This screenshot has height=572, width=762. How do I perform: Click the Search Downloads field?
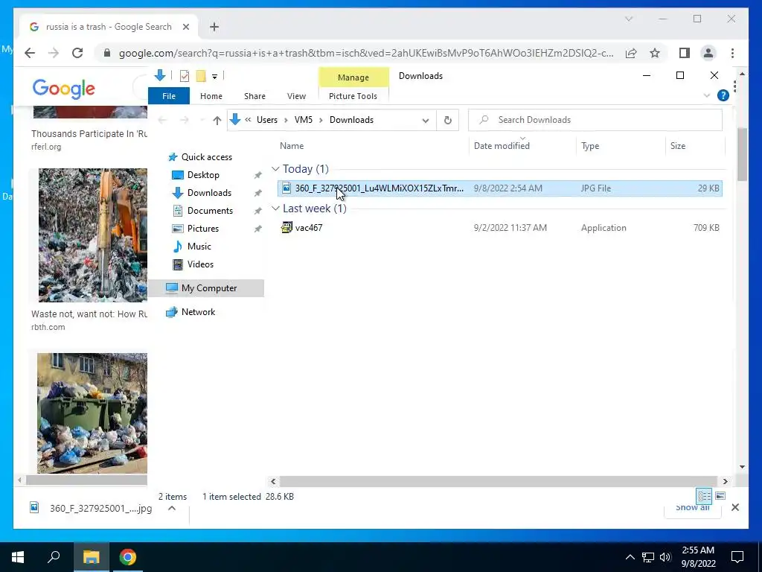pyautogui.click(x=595, y=120)
